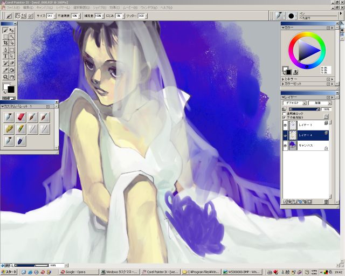Pick the Magic Wand tool

coord(12,37)
